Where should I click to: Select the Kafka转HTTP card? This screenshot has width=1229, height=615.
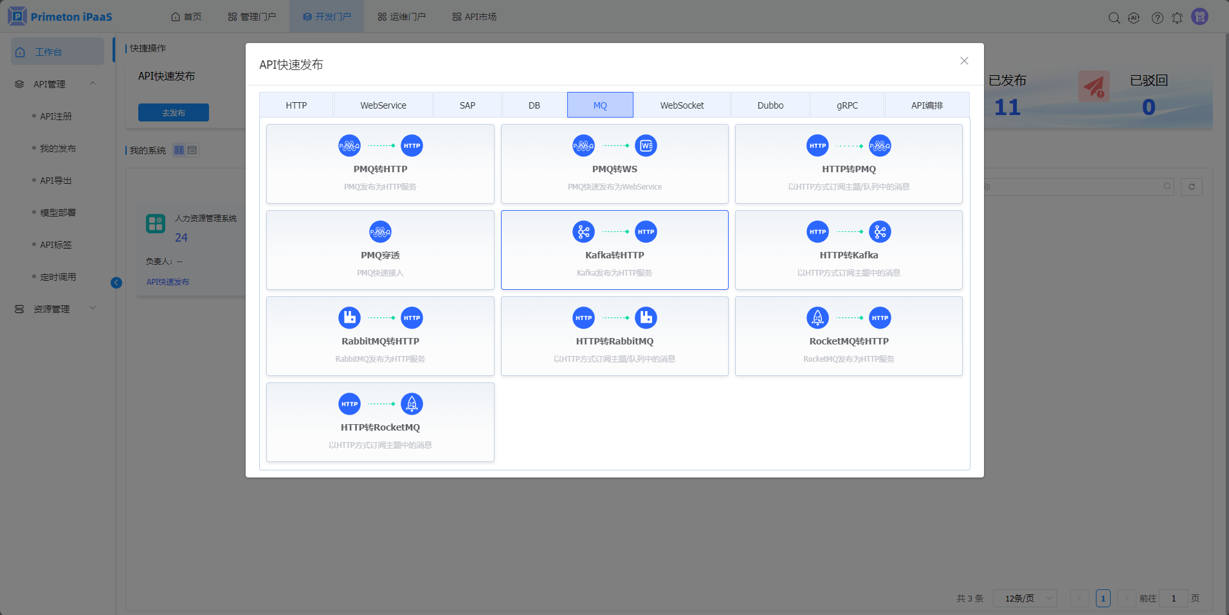(x=614, y=250)
